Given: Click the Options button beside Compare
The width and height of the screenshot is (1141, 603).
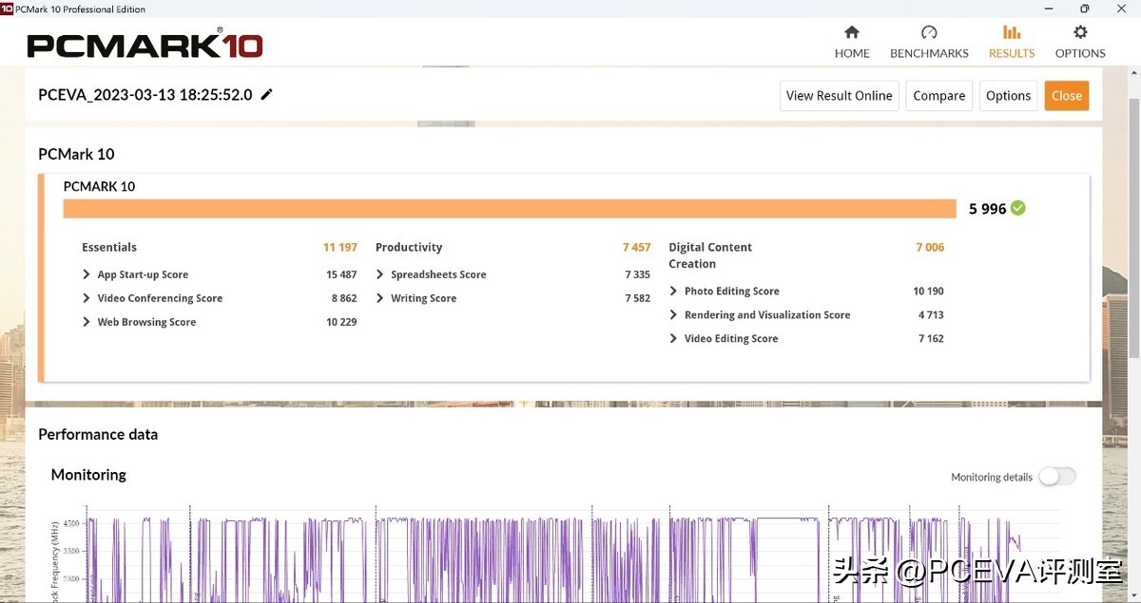Looking at the screenshot, I should (x=1008, y=95).
